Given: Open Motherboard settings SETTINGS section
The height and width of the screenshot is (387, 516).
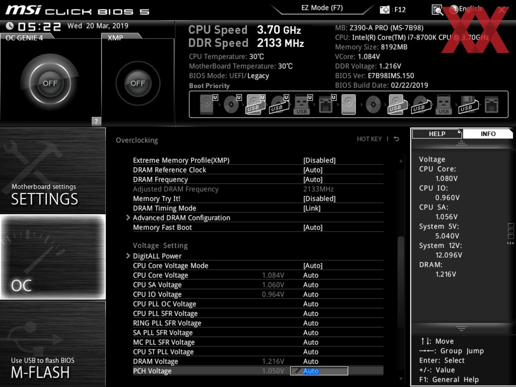Looking at the screenshot, I should 53,171.
